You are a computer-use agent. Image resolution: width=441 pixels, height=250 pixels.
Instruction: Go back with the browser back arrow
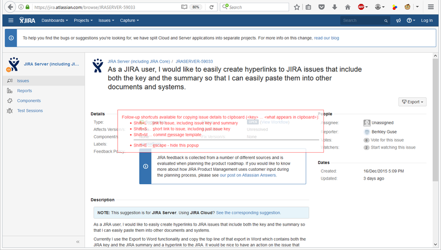click(10, 7)
